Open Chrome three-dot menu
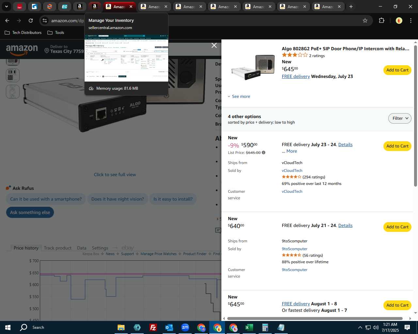This screenshot has width=418, height=334. click(x=411, y=21)
